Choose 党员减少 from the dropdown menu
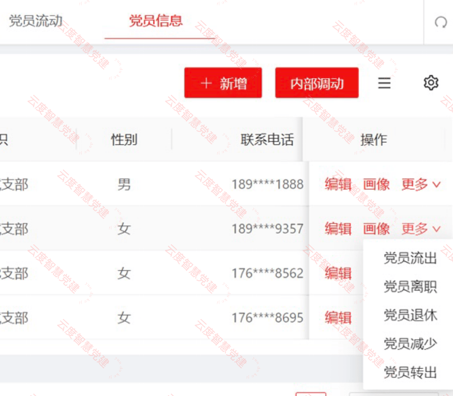Viewport: 453px width, 396px height. [x=410, y=343]
